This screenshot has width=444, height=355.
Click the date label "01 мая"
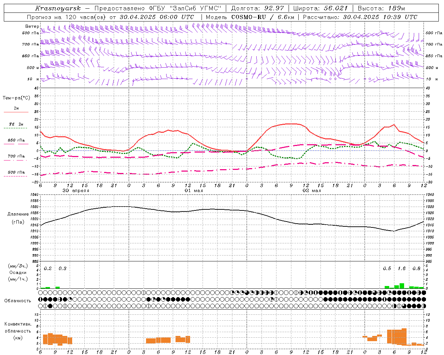[x=194, y=191]
